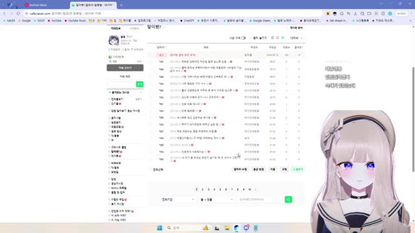Click the next-pages arrow after page 10
Viewport: 415px width, 233px height.
255,190
